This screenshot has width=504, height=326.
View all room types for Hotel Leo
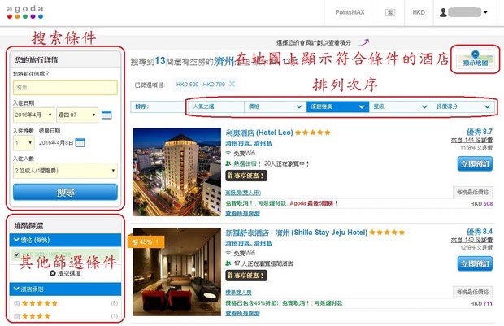(x=243, y=214)
